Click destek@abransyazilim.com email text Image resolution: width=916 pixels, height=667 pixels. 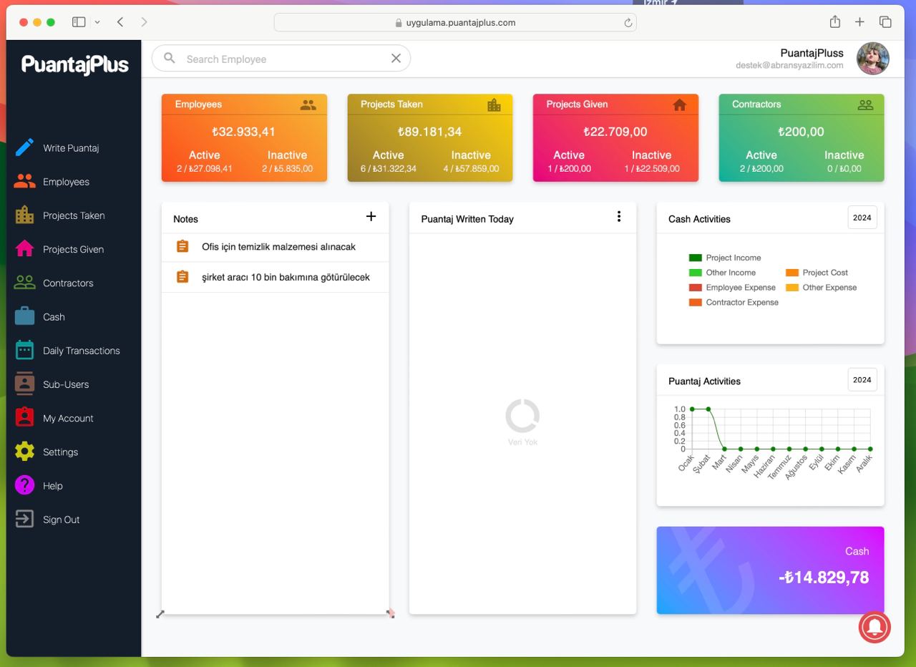(x=789, y=65)
